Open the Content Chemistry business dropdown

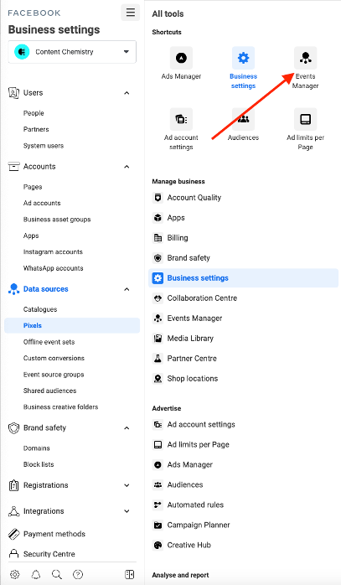(72, 52)
